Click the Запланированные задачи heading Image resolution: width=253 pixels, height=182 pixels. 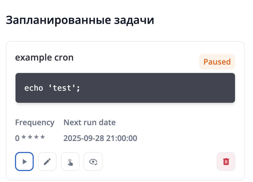click(80, 20)
